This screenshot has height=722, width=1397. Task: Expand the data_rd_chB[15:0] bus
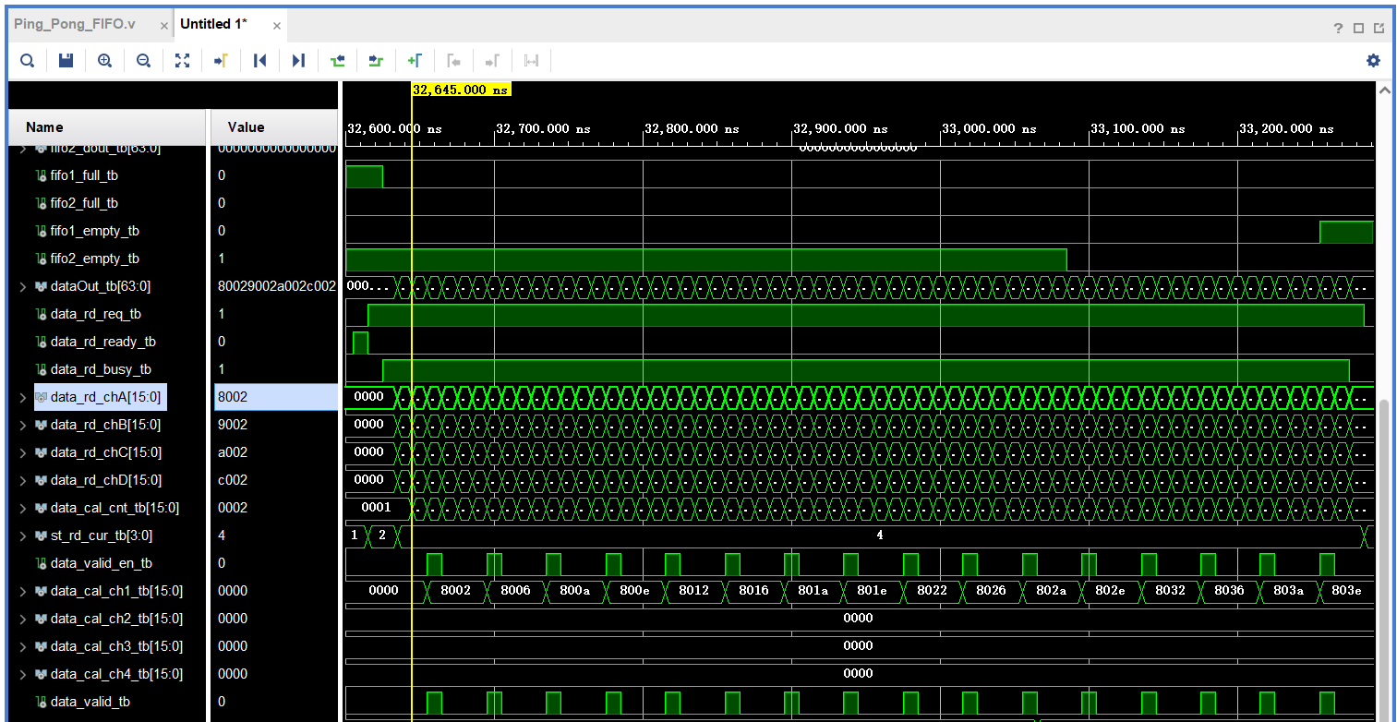(x=23, y=425)
